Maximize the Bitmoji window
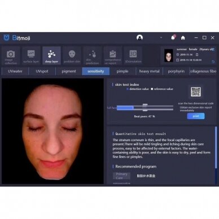219x219 pixels. coord(204,38)
